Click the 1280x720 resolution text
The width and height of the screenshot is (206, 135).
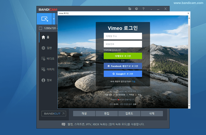click(x=50, y=28)
